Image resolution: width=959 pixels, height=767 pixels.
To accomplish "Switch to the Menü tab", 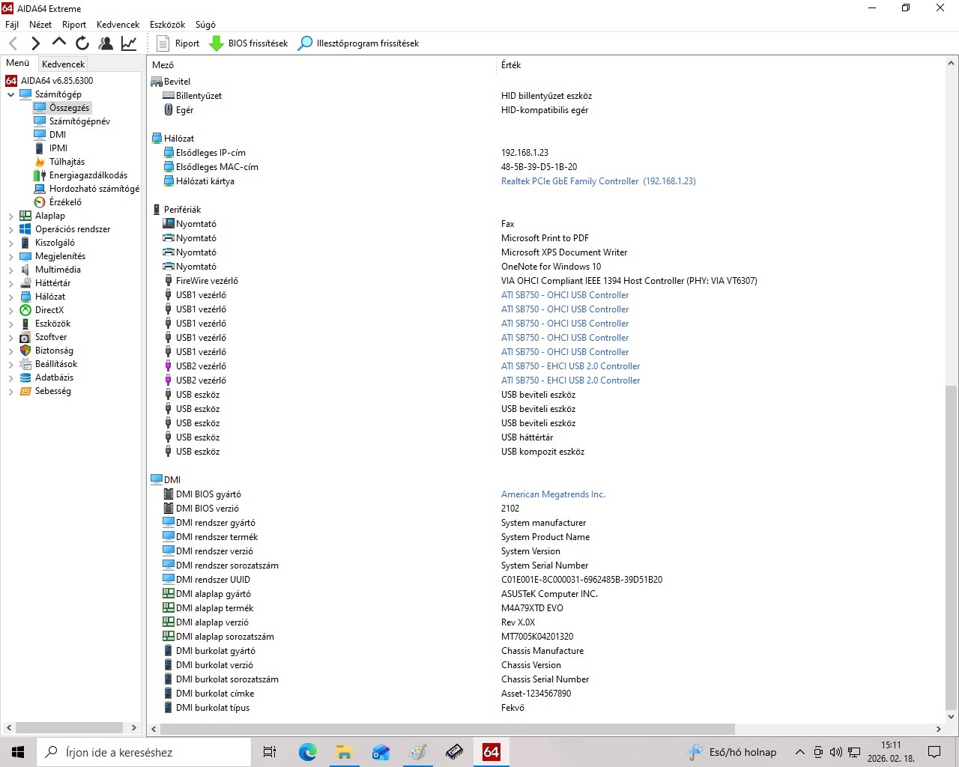I will tap(18, 63).
